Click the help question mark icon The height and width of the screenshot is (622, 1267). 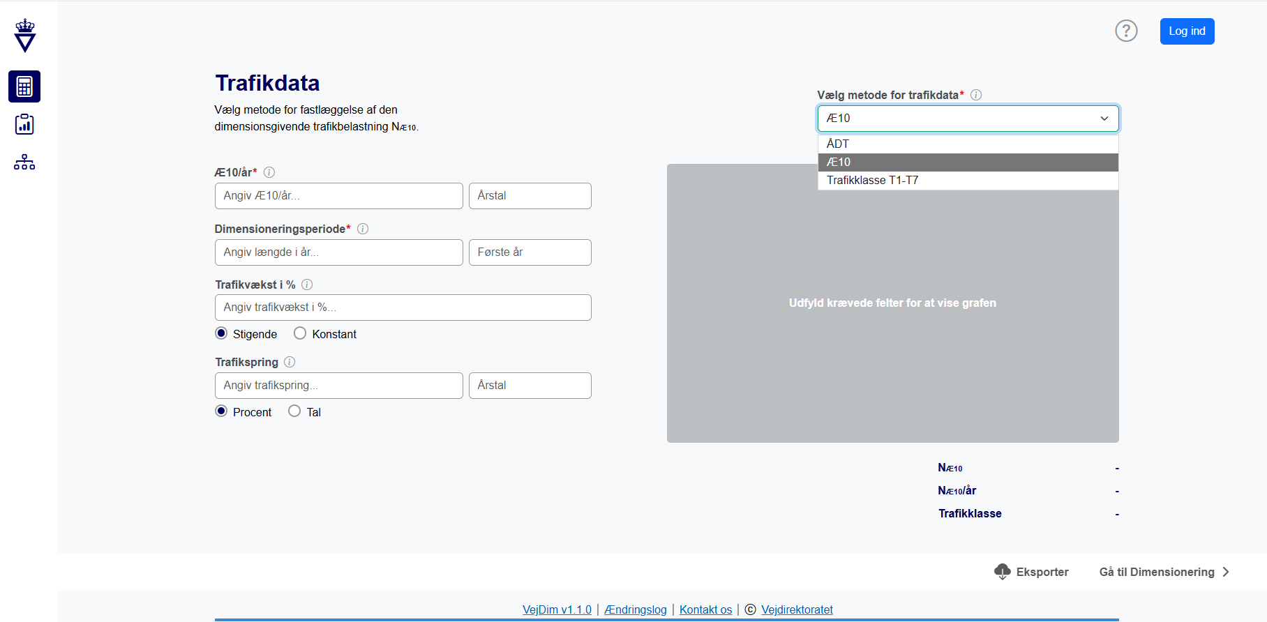(x=1126, y=31)
